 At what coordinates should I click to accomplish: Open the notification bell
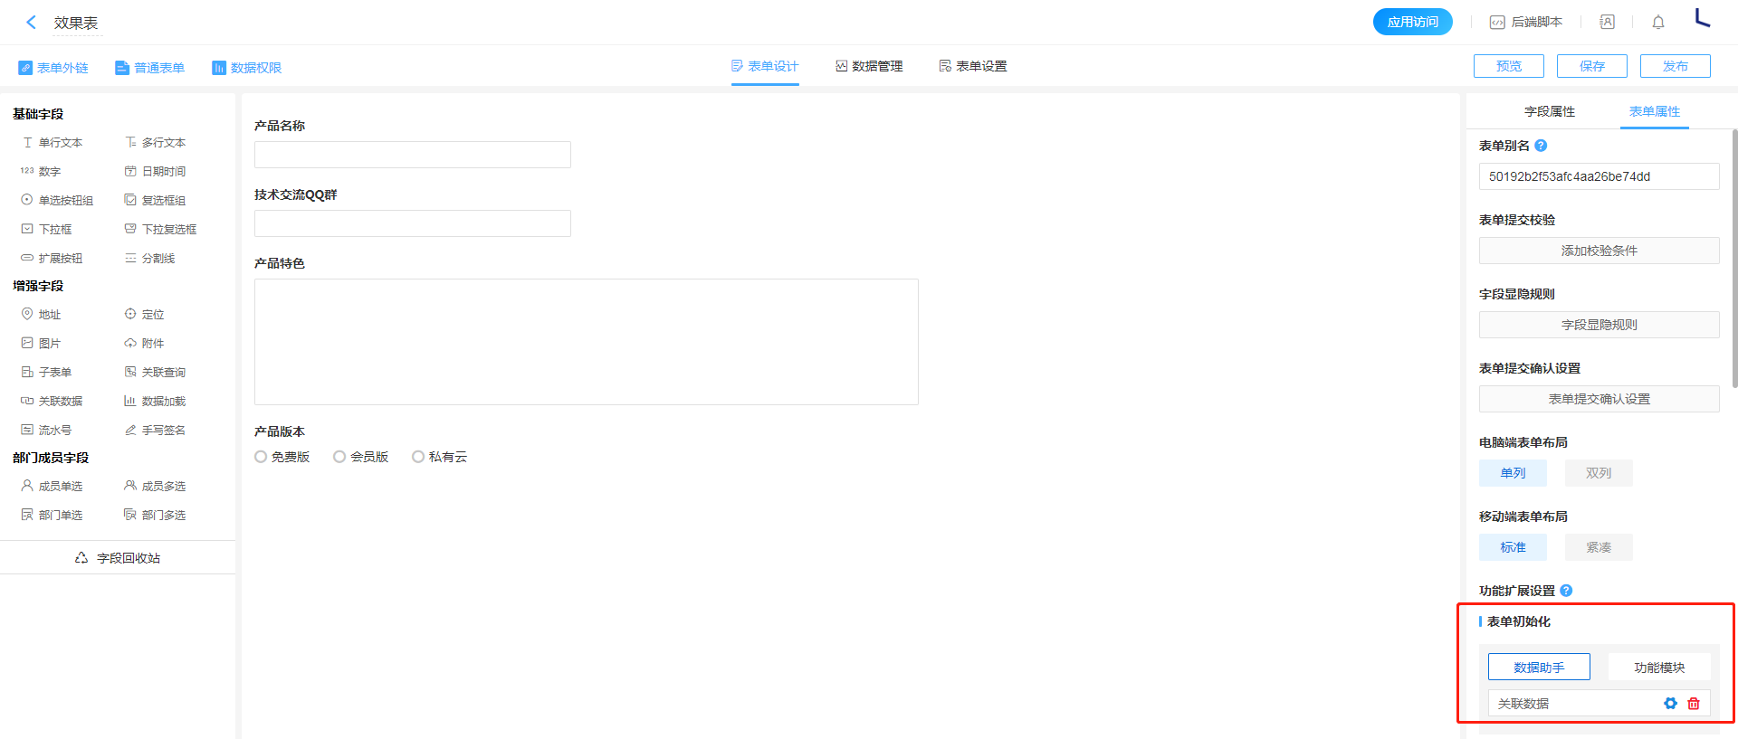coord(1657,23)
